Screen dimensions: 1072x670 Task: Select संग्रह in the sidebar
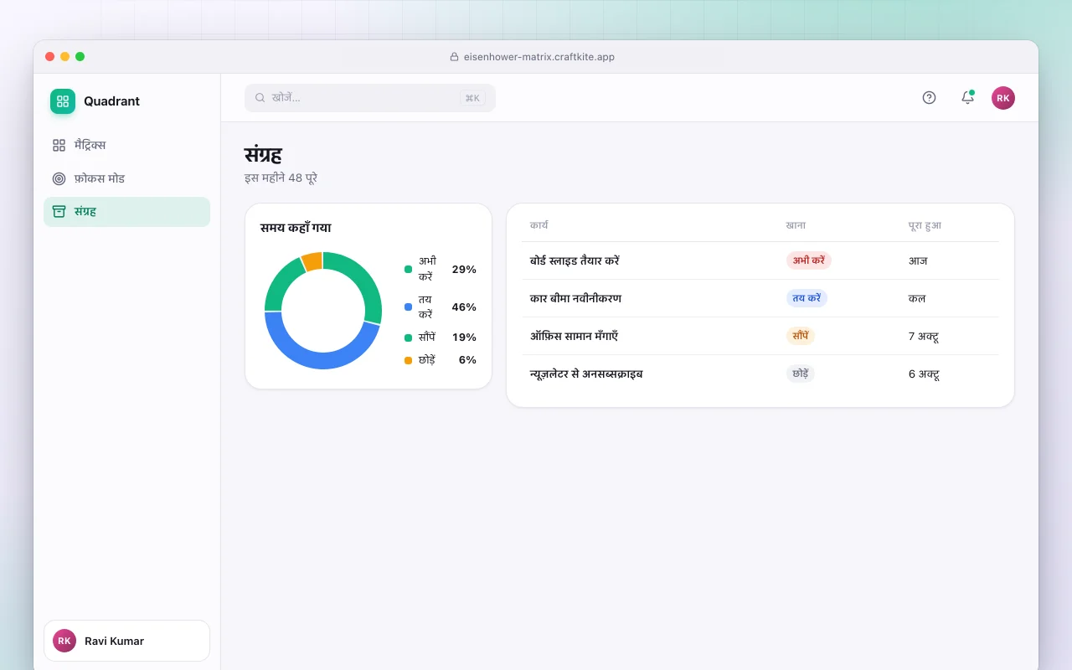[x=126, y=212]
